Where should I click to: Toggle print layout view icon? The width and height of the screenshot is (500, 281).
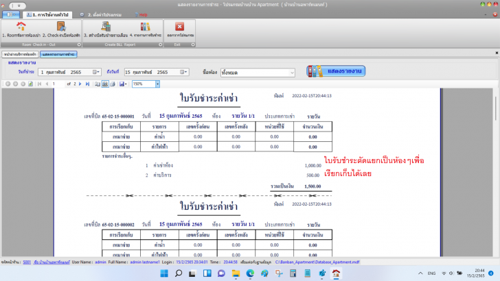point(105,84)
